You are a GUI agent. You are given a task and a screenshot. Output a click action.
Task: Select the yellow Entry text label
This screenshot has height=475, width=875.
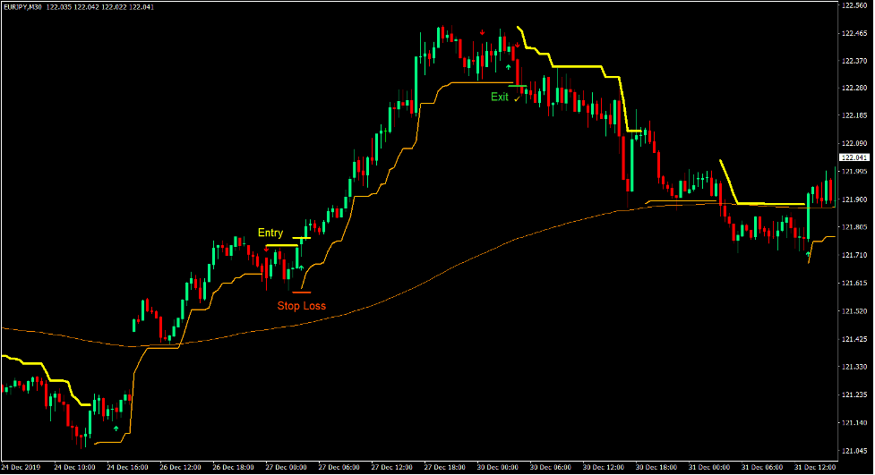point(270,233)
